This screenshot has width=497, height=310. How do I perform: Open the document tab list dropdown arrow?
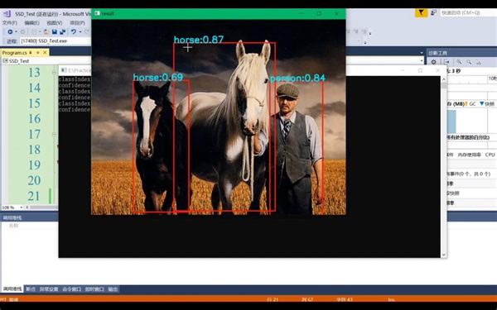pyautogui.click(x=422, y=53)
